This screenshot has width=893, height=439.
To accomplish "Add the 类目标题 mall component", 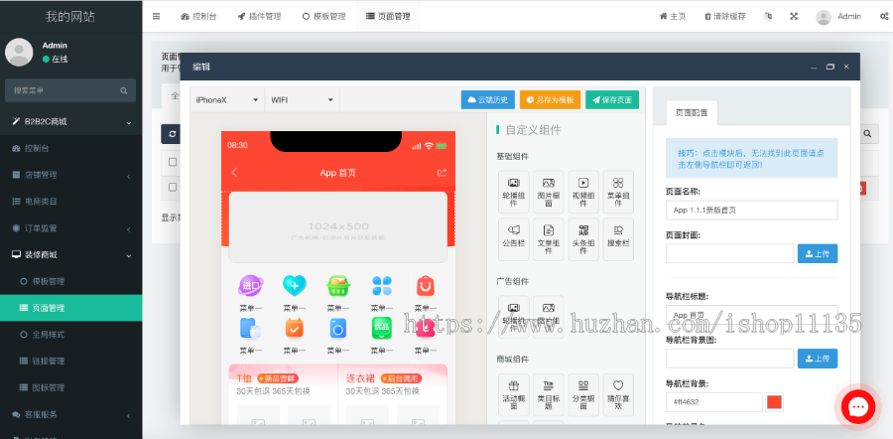I will pyautogui.click(x=549, y=395).
